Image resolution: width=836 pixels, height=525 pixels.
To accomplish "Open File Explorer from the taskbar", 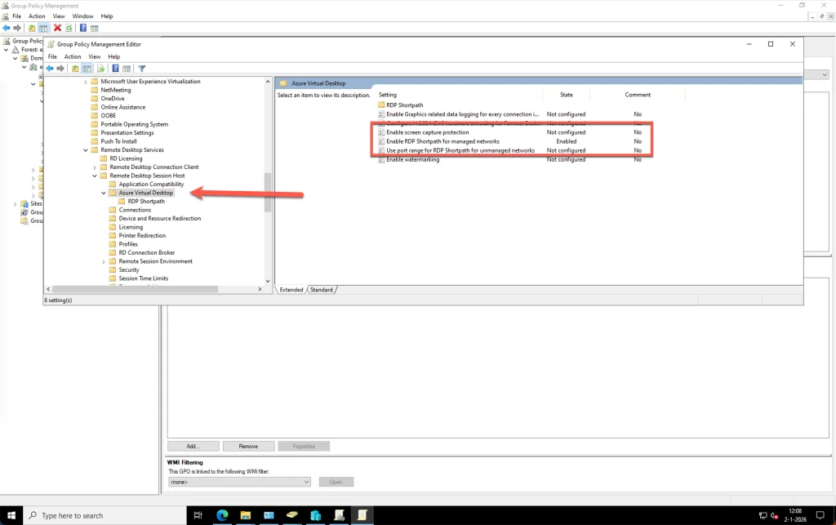I will coord(245,515).
